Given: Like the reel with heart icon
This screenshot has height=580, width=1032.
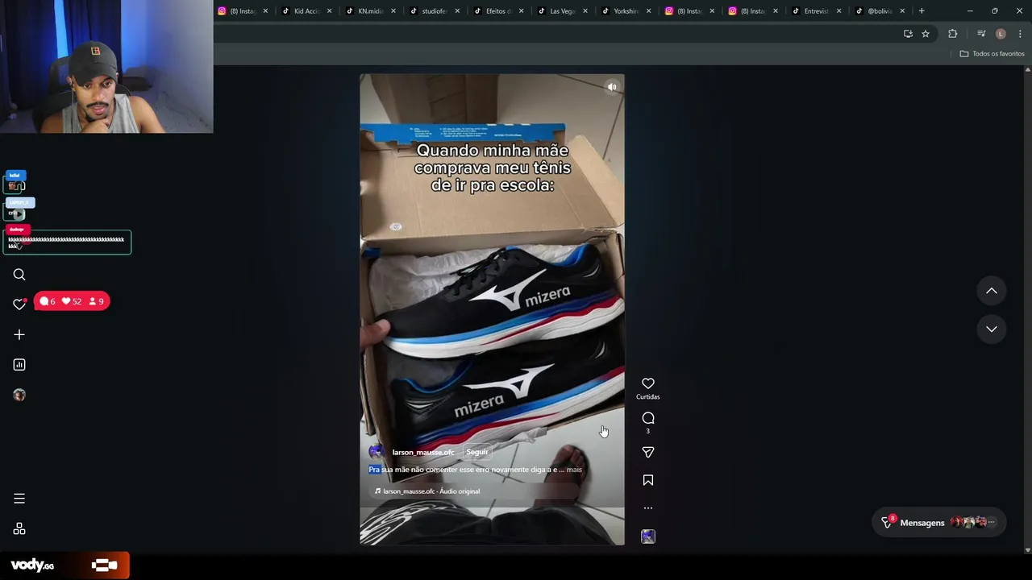Looking at the screenshot, I should (x=648, y=383).
